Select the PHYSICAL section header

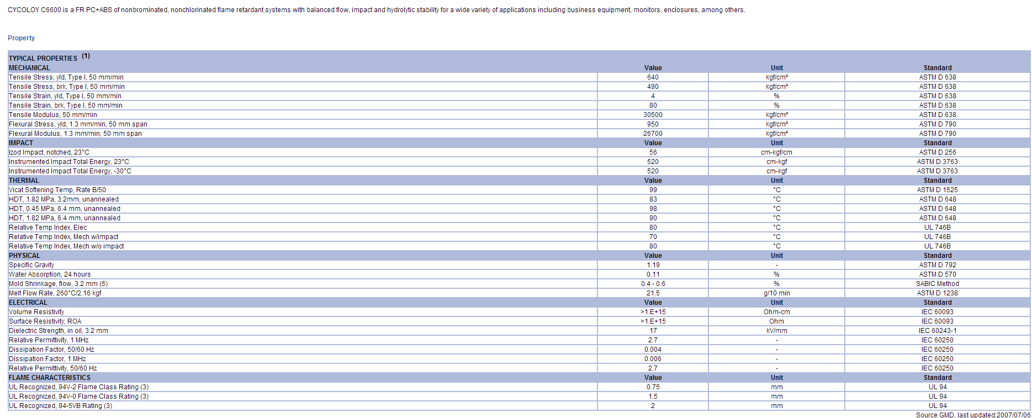tap(24, 256)
